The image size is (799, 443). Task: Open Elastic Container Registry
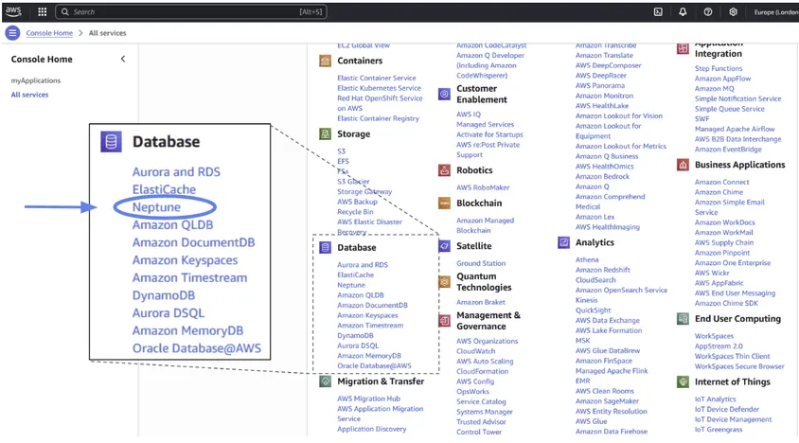pyautogui.click(x=378, y=118)
